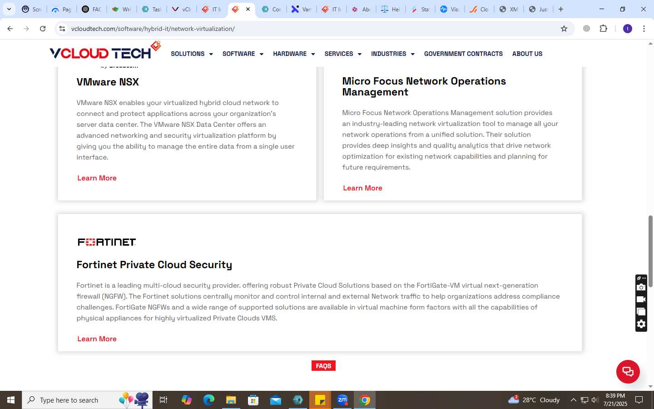The width and height of the screenshot is (654, 409).
Task: View site information icon in address bar
Action: pos(62,29)
